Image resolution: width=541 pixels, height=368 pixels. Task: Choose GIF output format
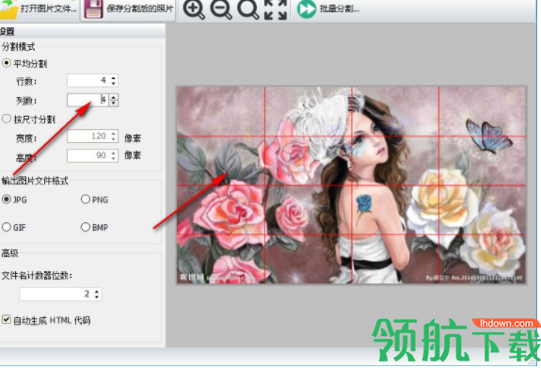(7, 227)
